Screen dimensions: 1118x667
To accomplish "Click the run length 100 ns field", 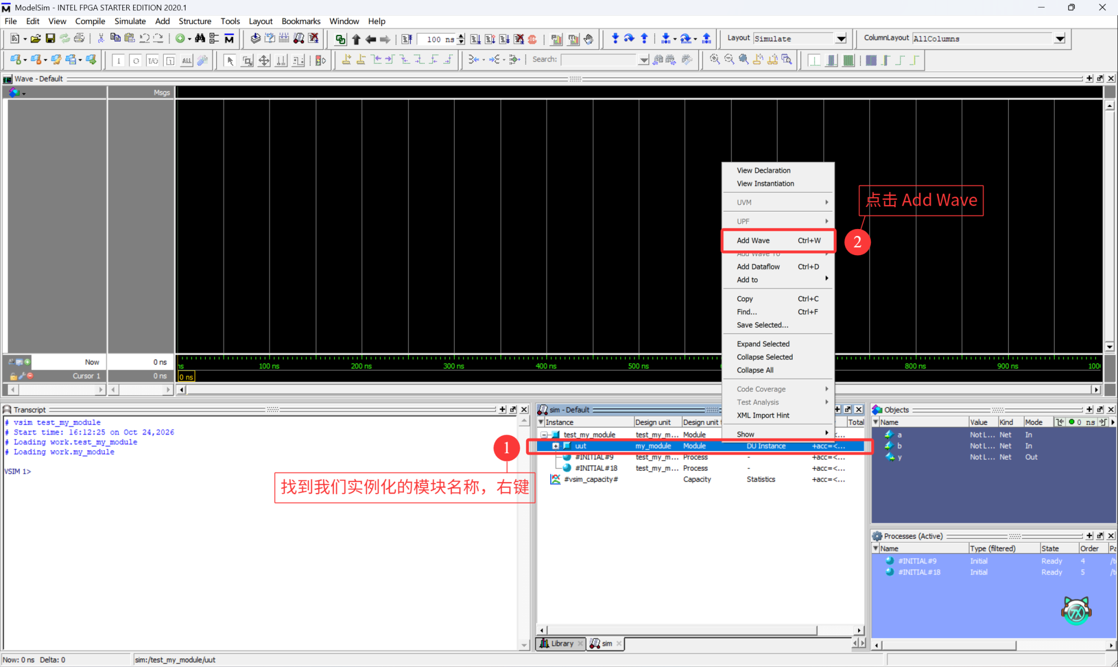I will pos(436,39).
